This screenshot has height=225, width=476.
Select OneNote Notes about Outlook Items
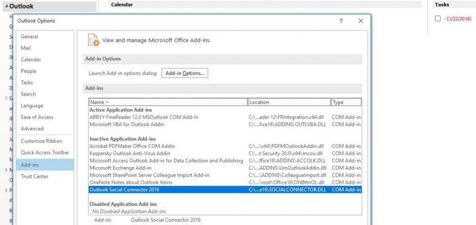(225, 182)
